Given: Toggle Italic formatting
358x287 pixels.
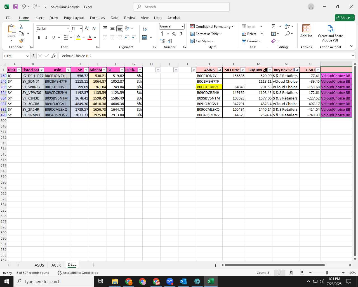Looking at the screenshot, I should click(x=46, y=38).
